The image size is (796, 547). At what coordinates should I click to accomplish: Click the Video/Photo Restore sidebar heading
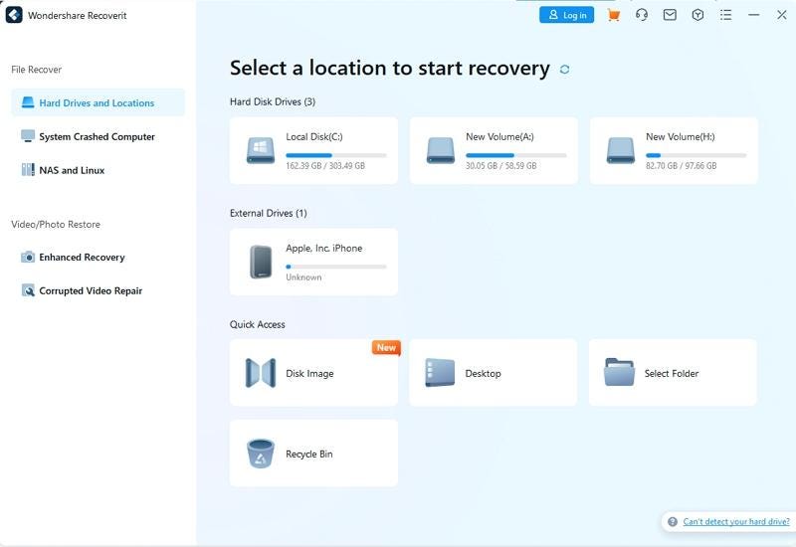pos(56,225)
